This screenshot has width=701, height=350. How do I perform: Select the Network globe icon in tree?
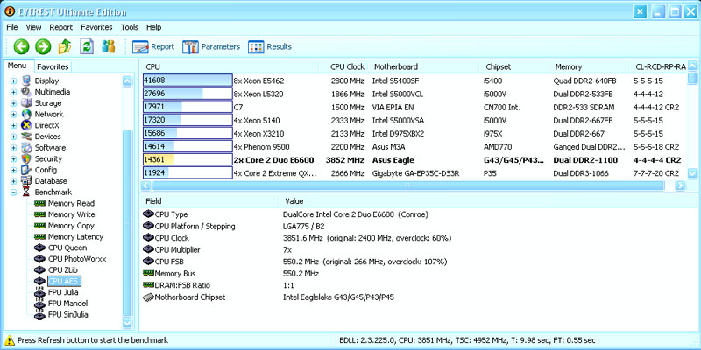(x=26, y=115)
